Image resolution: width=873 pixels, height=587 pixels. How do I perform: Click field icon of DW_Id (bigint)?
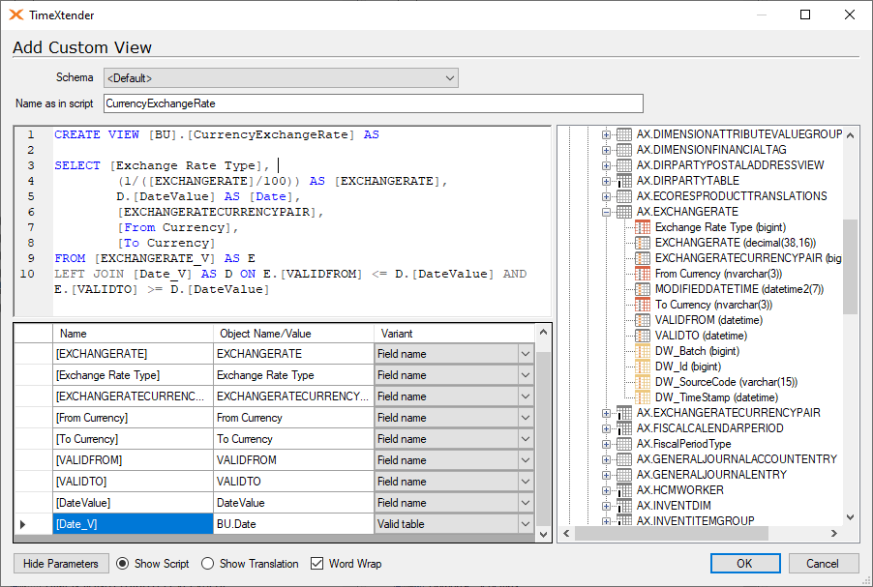coord(643,367)
